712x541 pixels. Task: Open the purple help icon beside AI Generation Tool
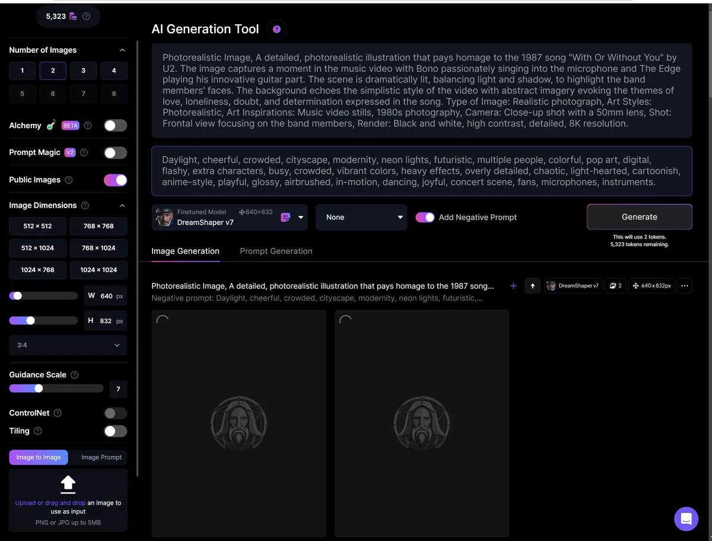pyautogui.click(x=276, y=29)
